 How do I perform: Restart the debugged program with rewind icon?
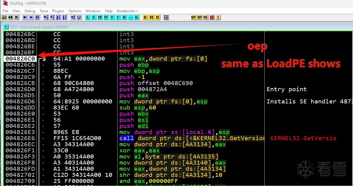click(10, 17)
